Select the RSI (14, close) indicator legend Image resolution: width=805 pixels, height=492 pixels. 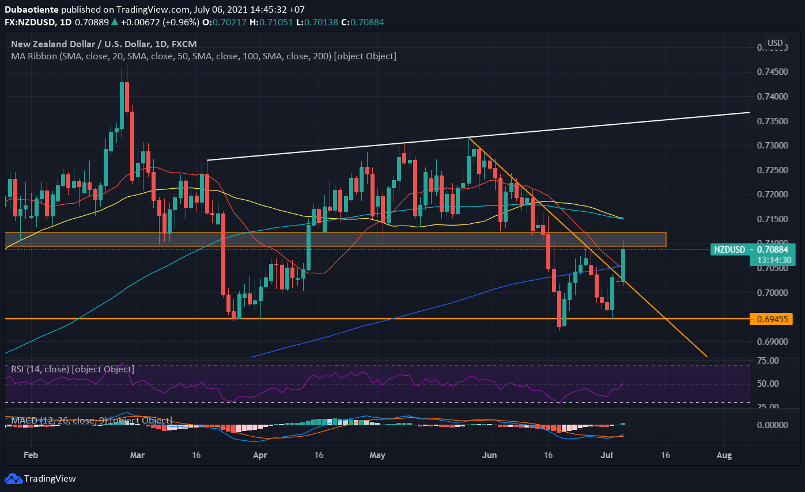(72, 369)
